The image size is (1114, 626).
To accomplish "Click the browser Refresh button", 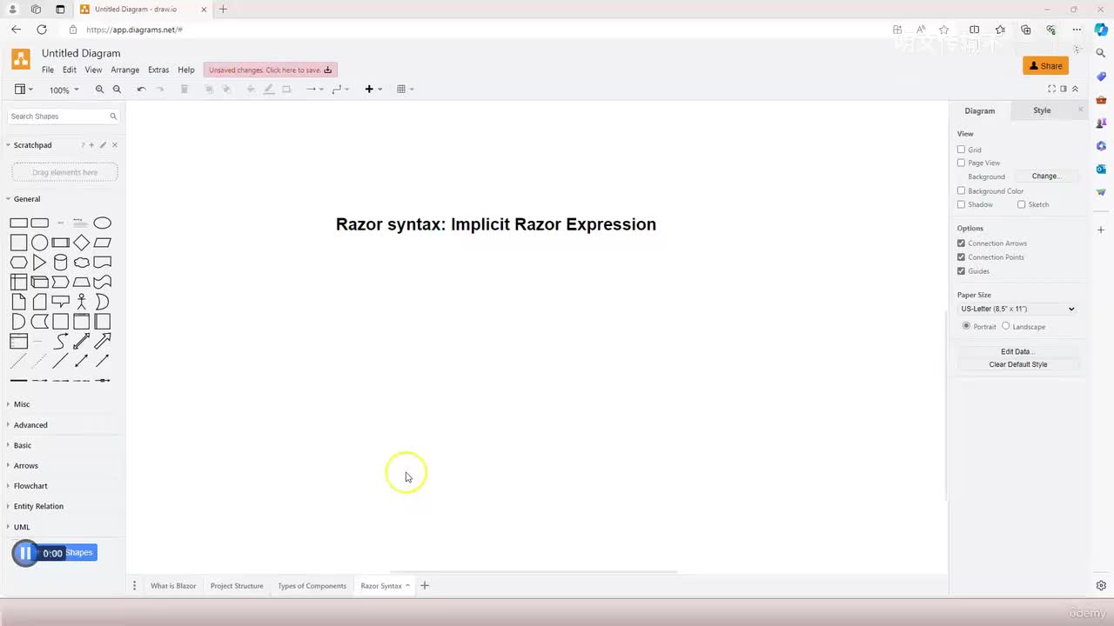I will coord(41,30).
